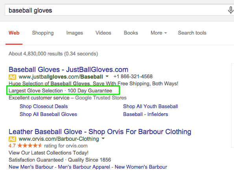The width and height of the screenshot is (234, 173).
Task: Open Search tools
Action: pyautogui.click(x=192, y=33)
